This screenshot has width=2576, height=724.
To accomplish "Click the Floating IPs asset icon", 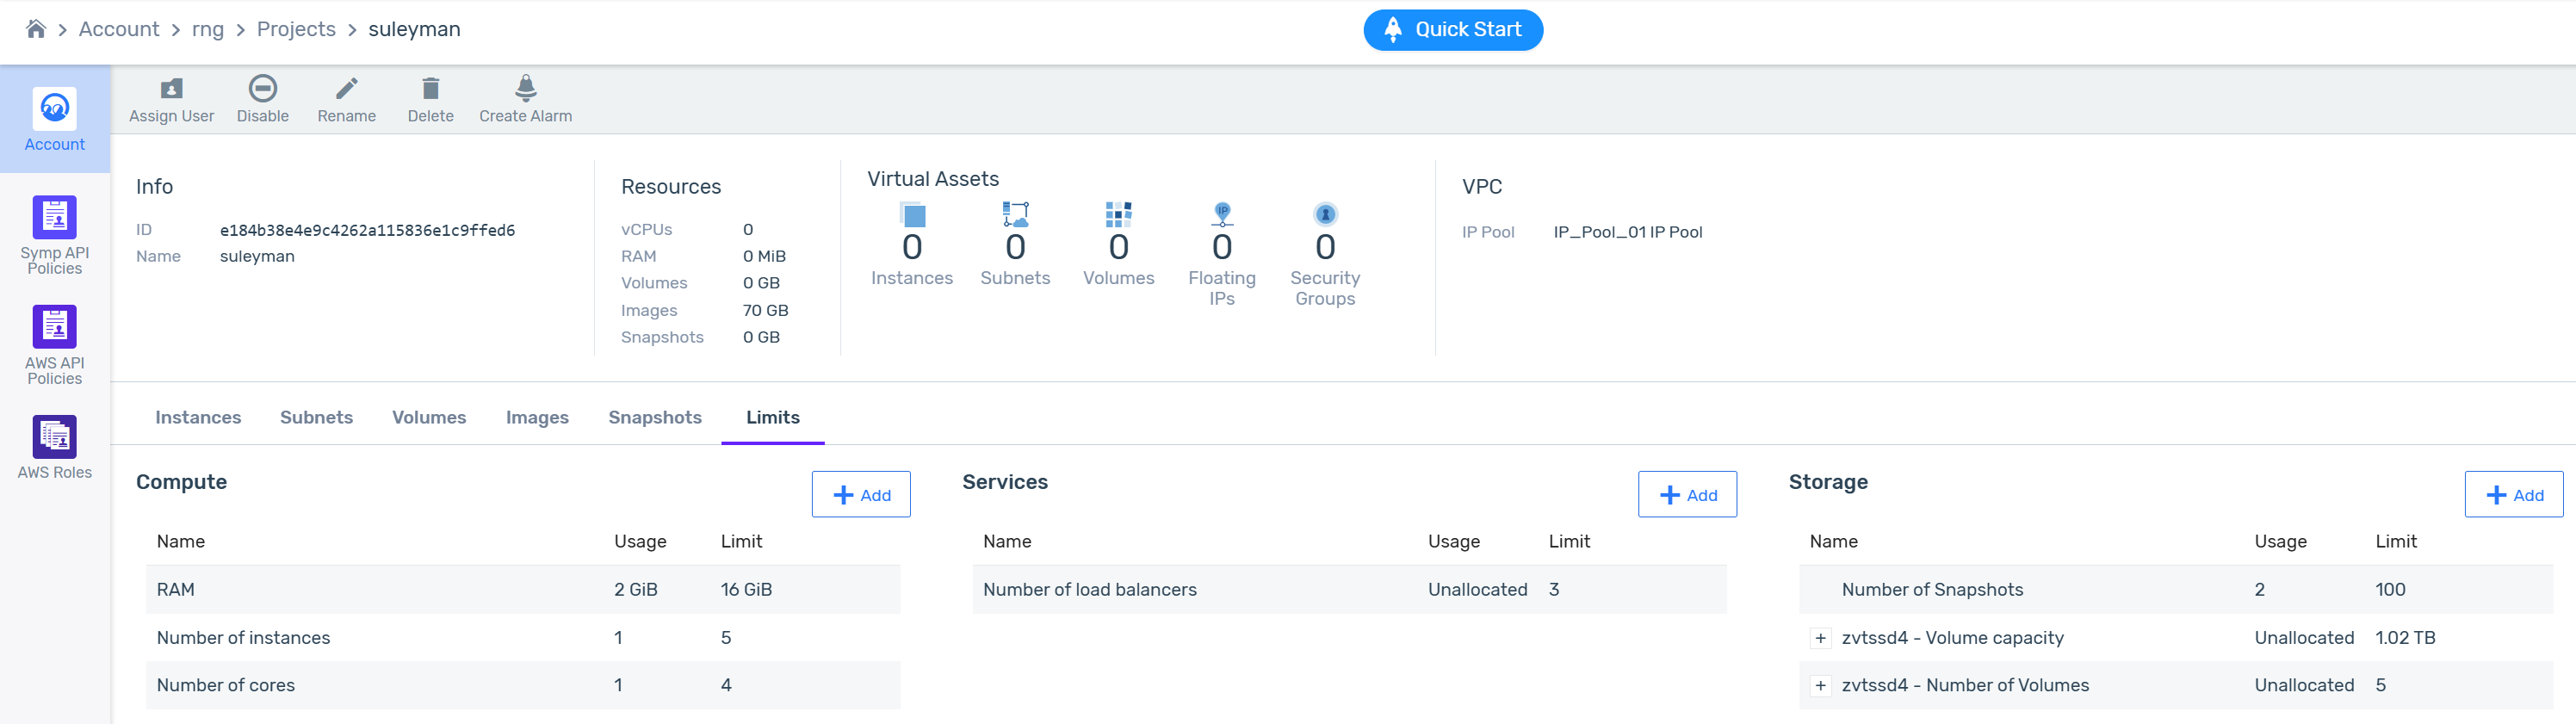I will pyautogui.click(x=1222, y=214).
